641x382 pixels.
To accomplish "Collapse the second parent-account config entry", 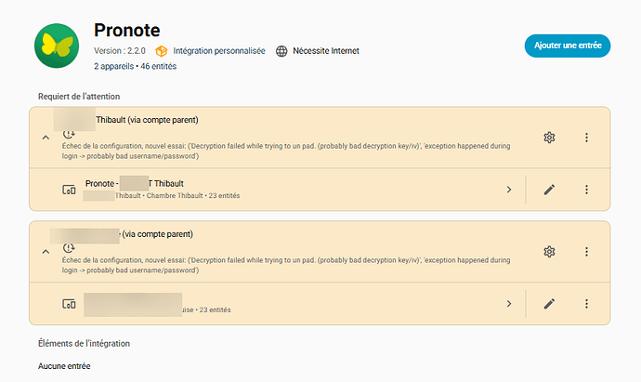I will point(46,252).
